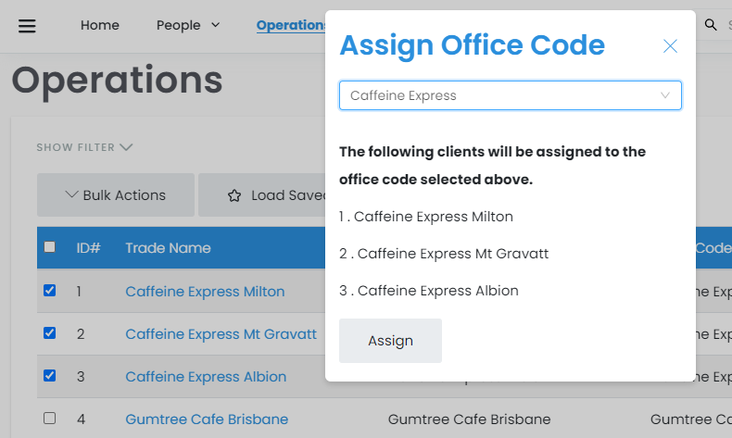Open the Bulk Actions dropdown
732x438 pixels.
coord(116,195)
